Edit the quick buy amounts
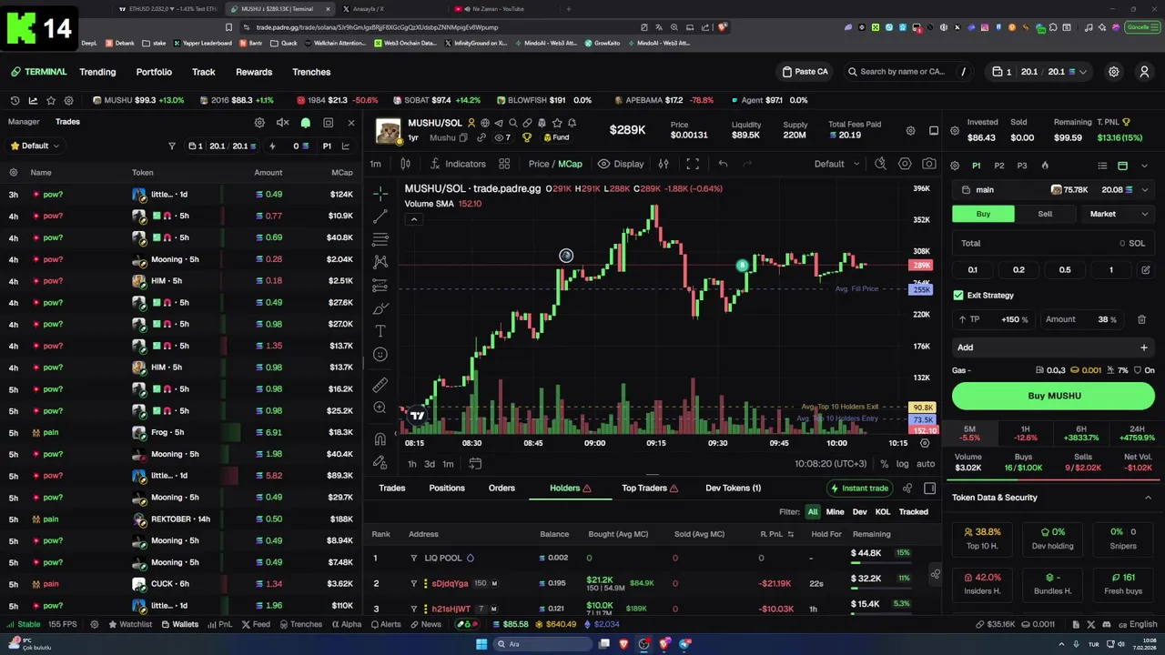 coord(1145,270)
